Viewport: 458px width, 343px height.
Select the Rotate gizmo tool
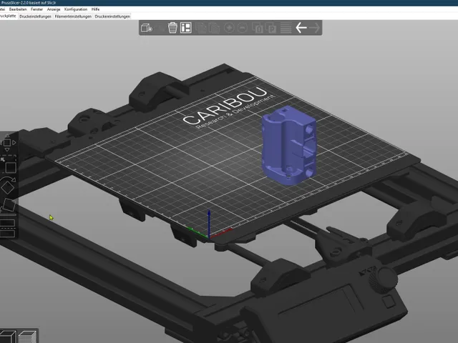(x=8, y=185)
